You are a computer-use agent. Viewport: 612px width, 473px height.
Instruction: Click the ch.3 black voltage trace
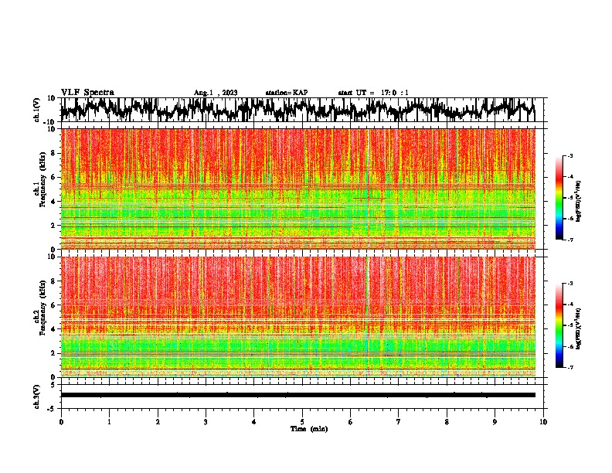click(x=297, y=395)
